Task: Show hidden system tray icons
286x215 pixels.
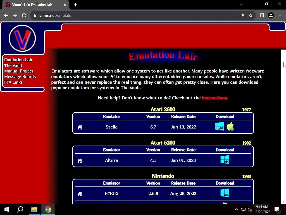Action: click(236, 209)
